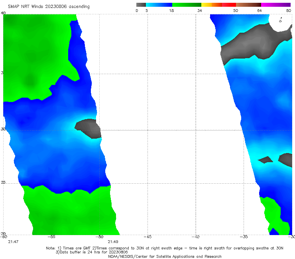Click the color bar label '34'
This screenshot has height=259, width=295.
(x=200, y=10)
